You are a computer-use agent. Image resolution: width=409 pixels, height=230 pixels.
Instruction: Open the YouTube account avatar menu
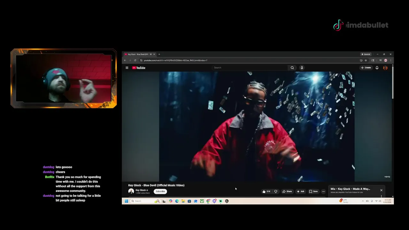385,68
